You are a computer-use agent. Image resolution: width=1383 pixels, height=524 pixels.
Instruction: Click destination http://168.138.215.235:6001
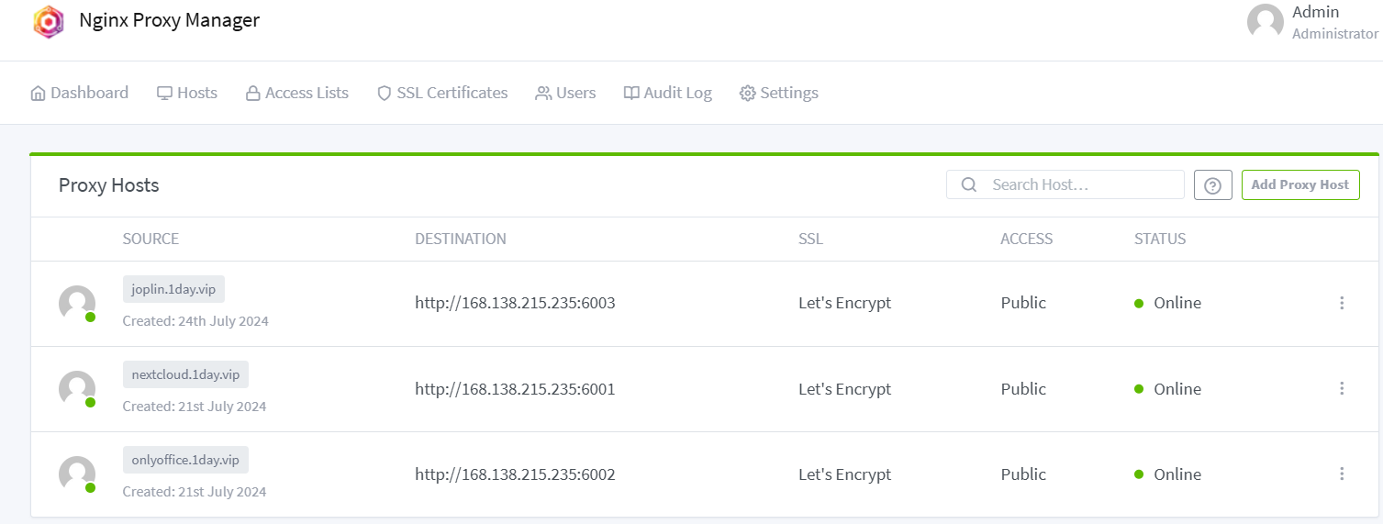point(515,389)
